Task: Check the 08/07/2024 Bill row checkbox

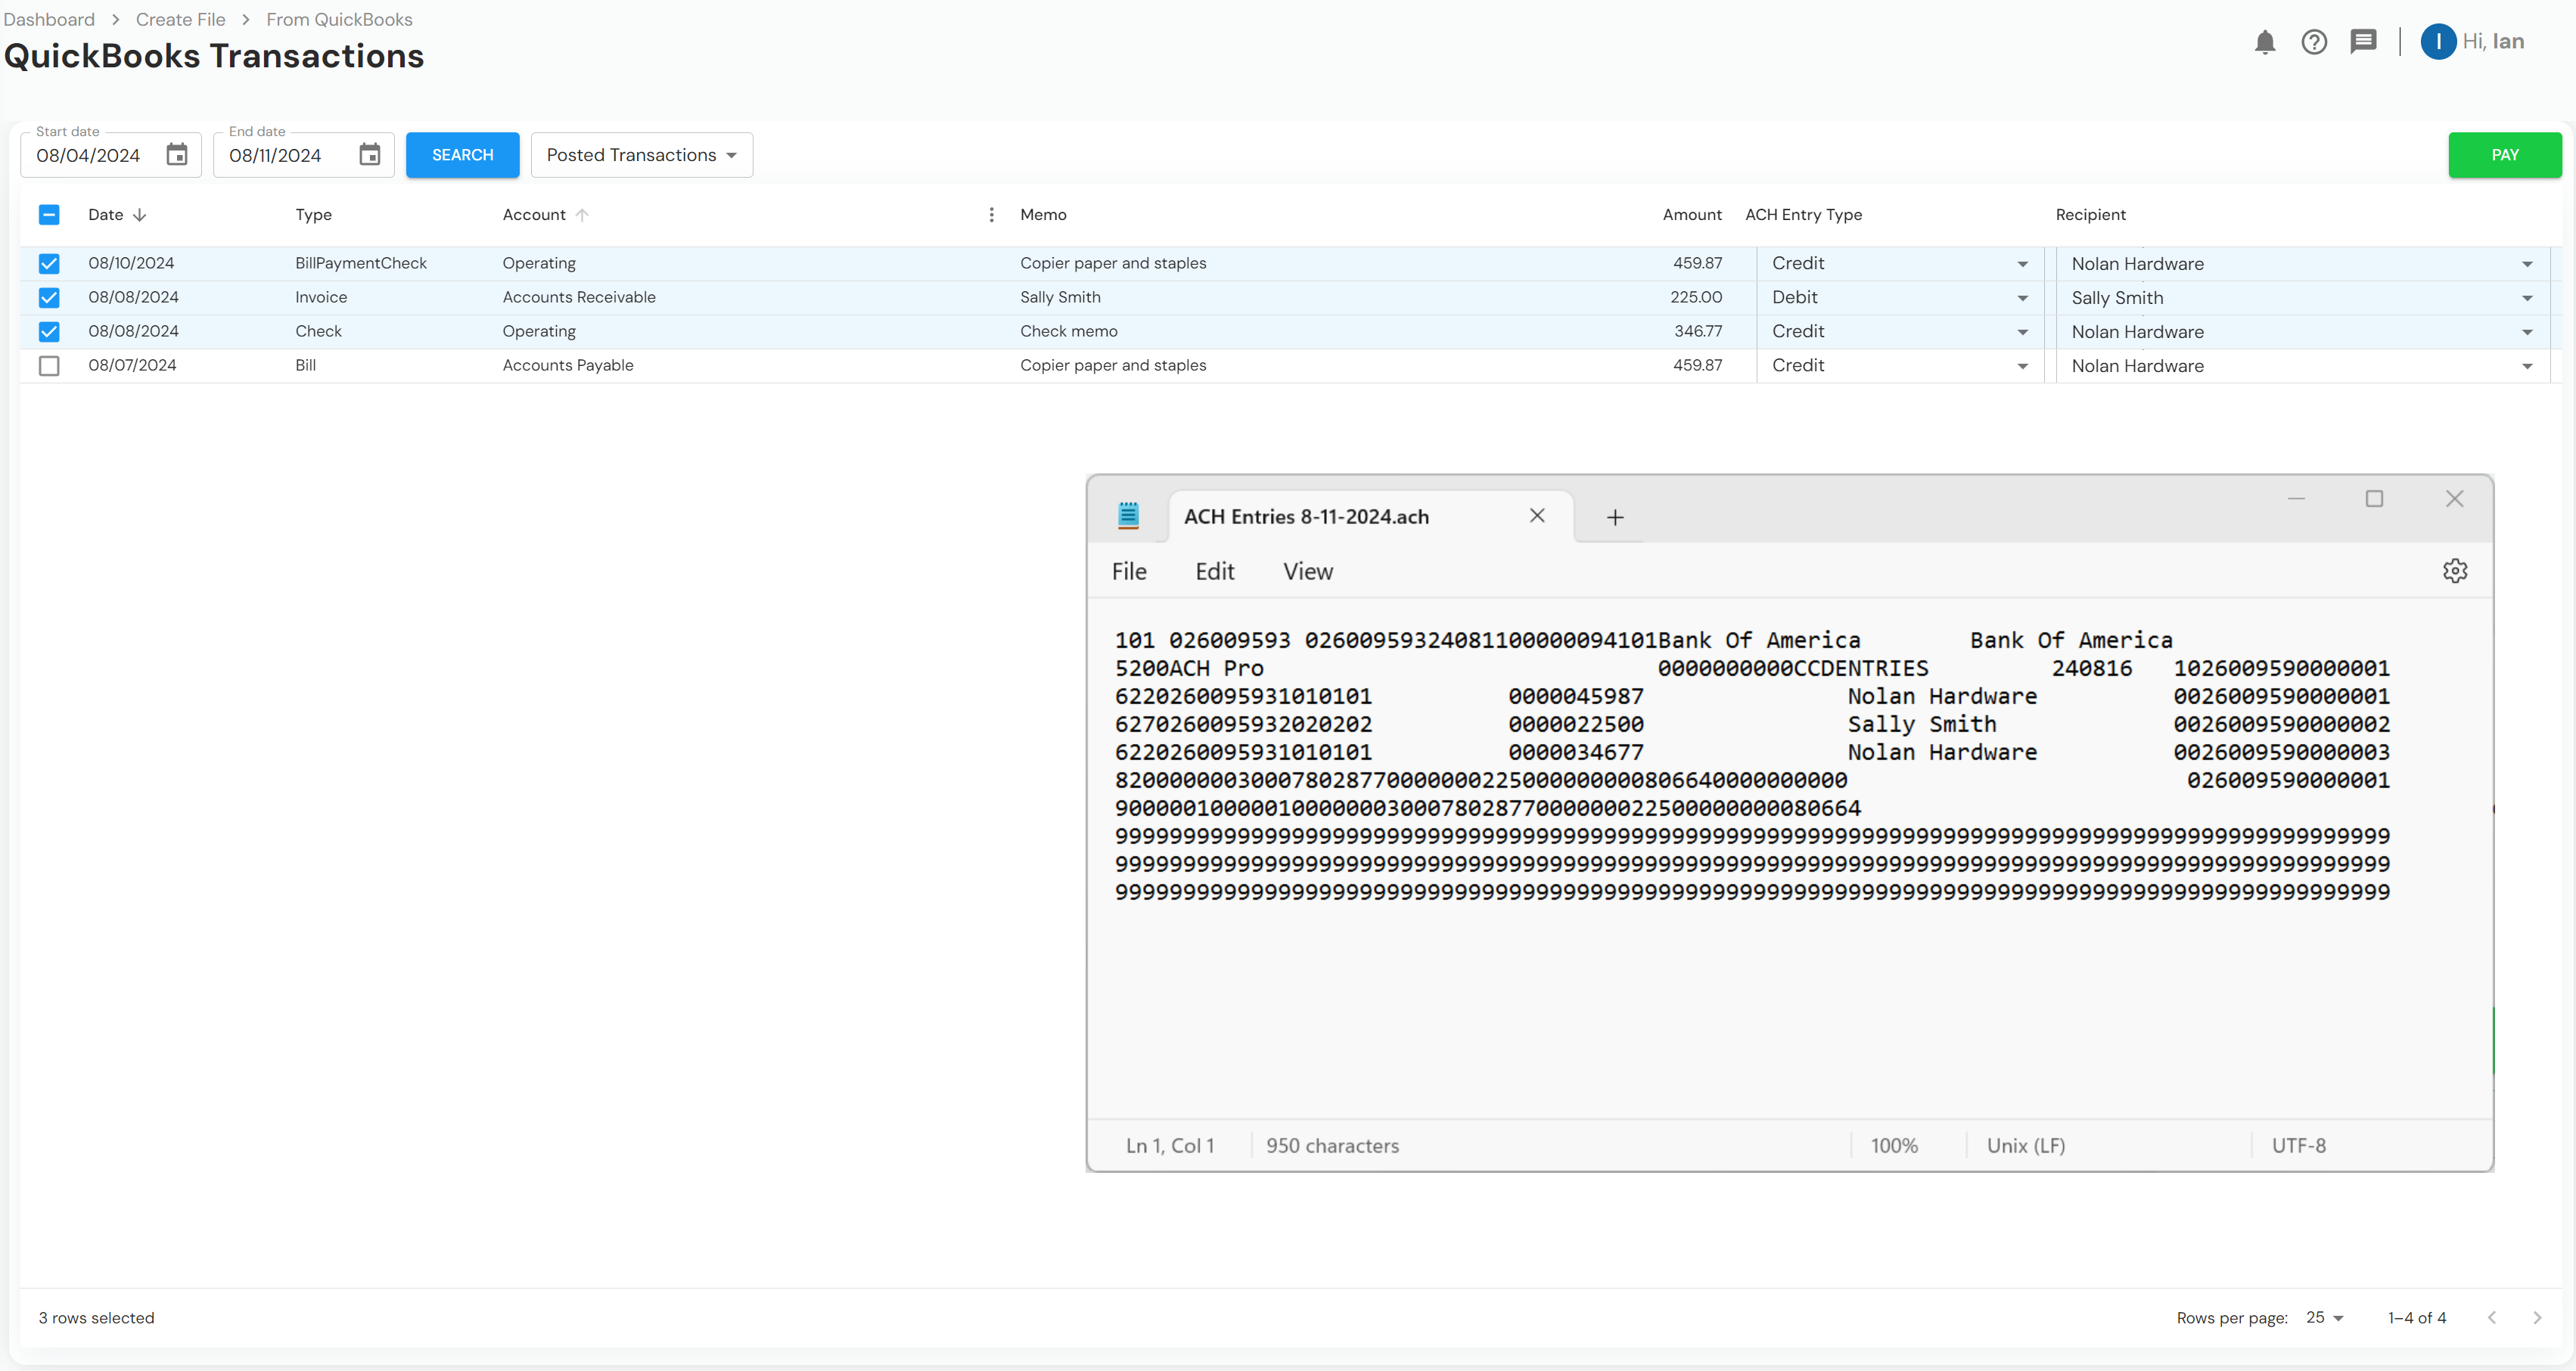Action: (x=49, y=366)
